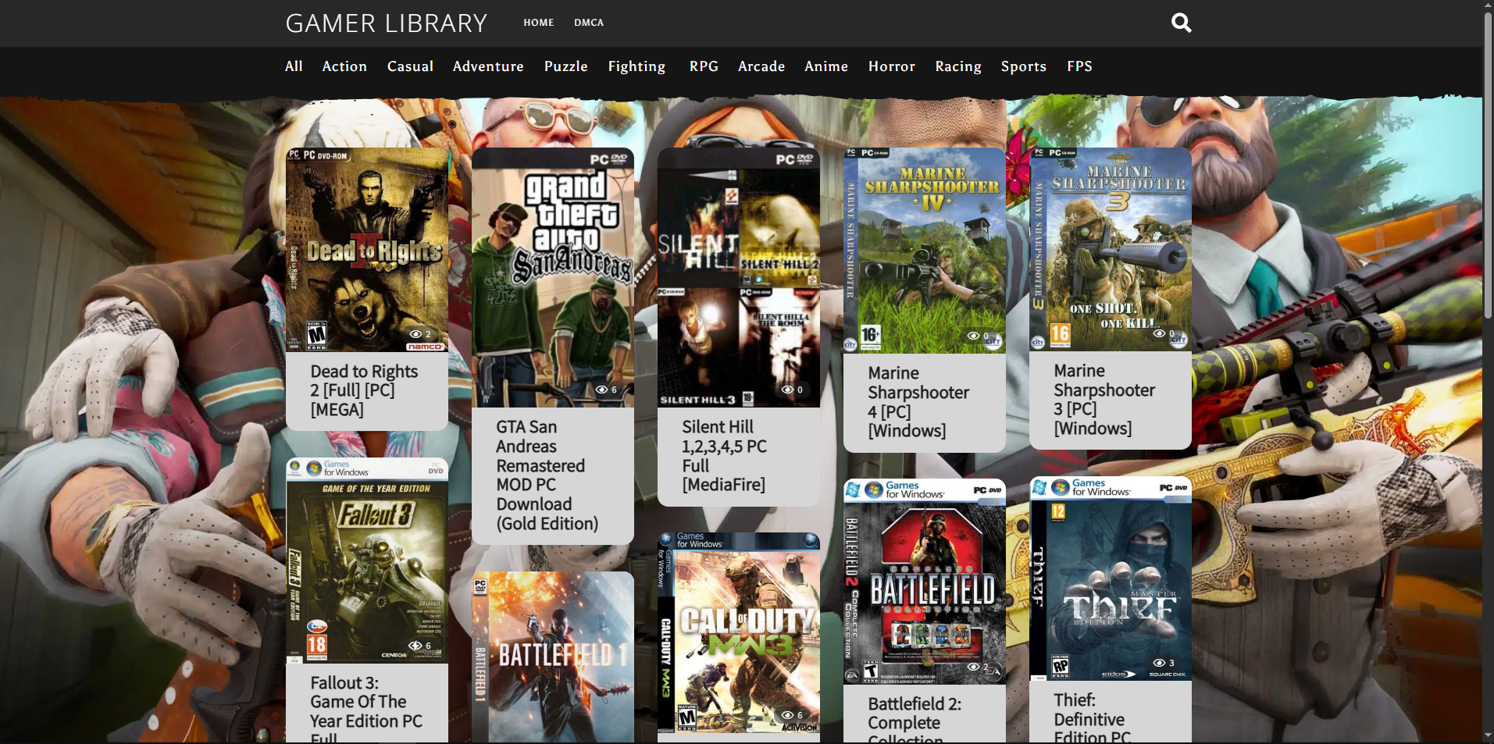
Task: Open the Silent Hill collection cover
Action: (x=739, y=277)
